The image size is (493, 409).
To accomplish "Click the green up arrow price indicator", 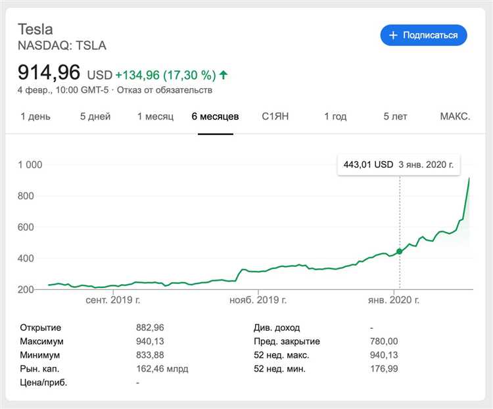I will coord(223,75).
